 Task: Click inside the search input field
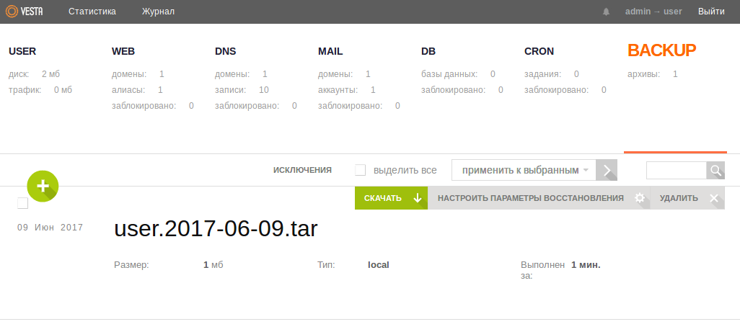coord(676,171)
